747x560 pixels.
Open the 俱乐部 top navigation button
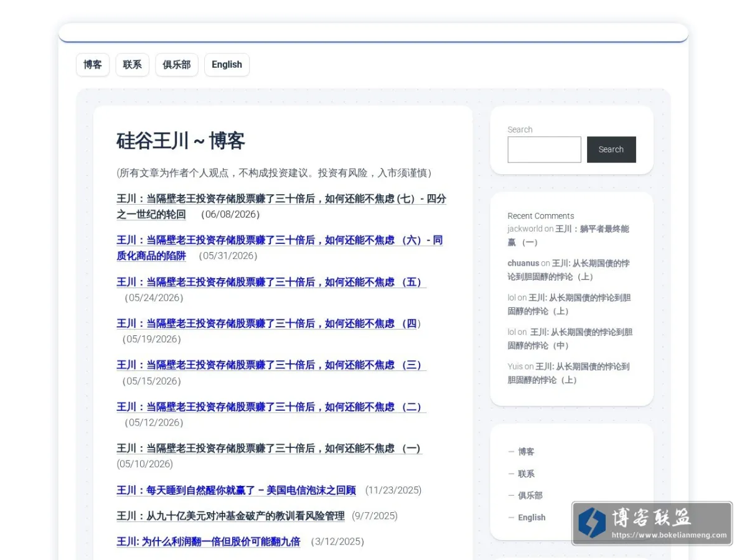pos(177,65)
